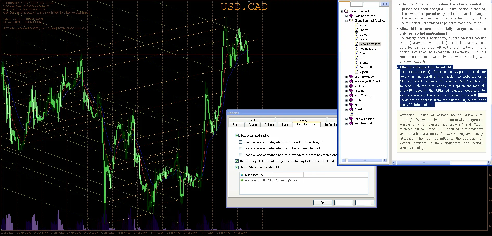Click right arrow of help content scrollbar
Screen dimensions: 492x236
(x=488, y=162)
